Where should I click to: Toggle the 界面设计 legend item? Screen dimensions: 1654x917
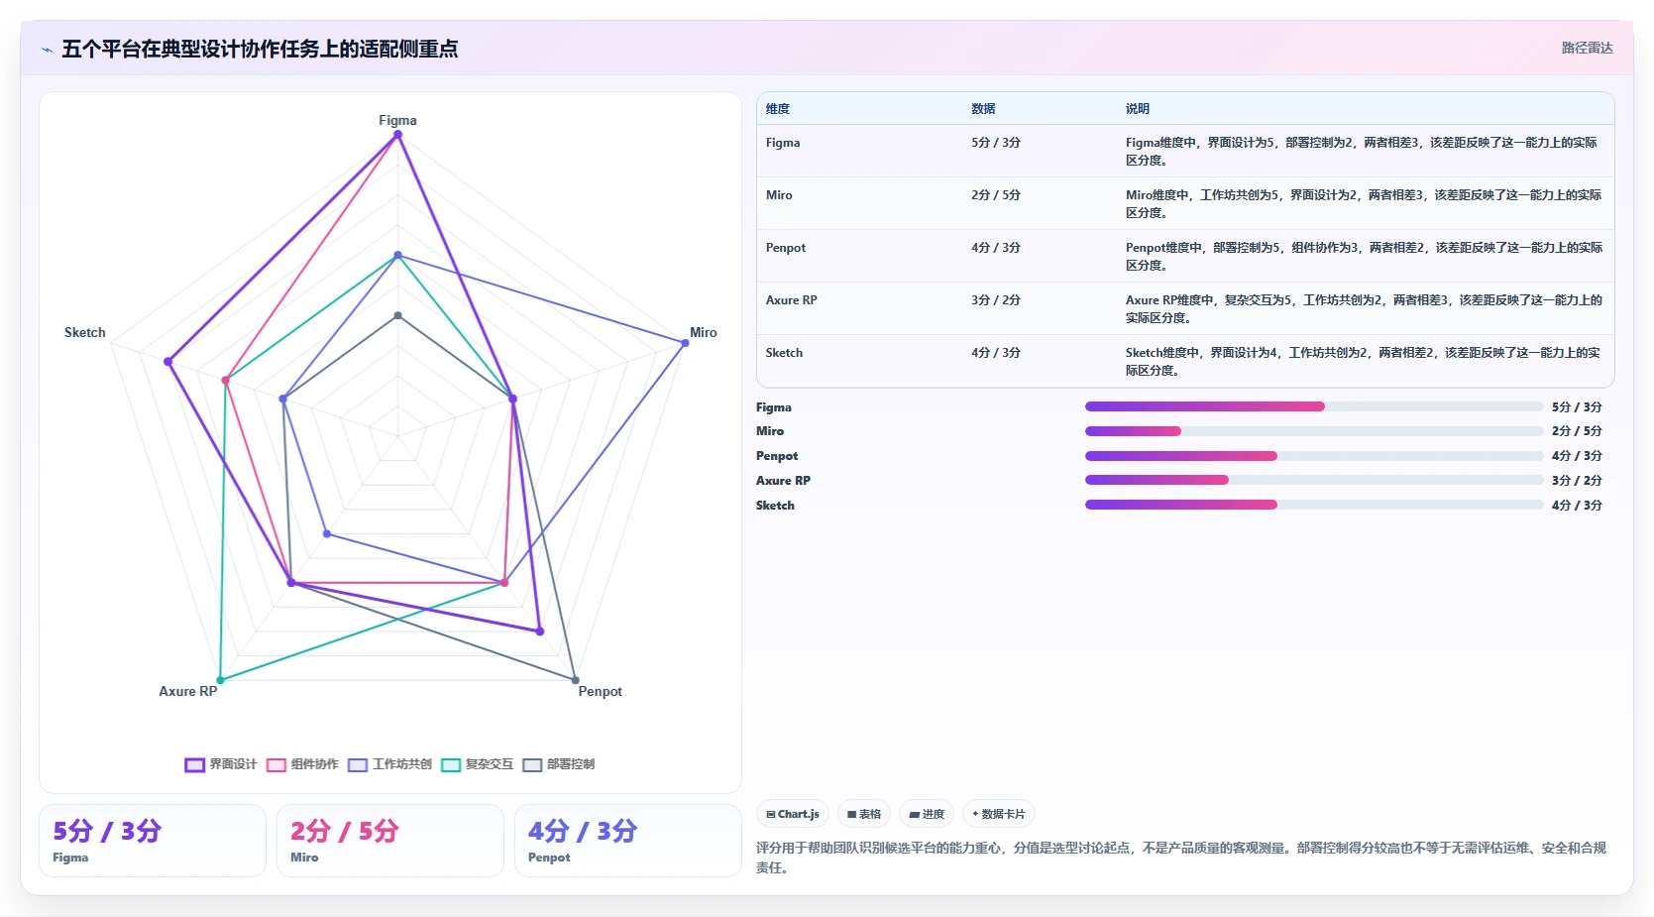click(x=220, y=764)
